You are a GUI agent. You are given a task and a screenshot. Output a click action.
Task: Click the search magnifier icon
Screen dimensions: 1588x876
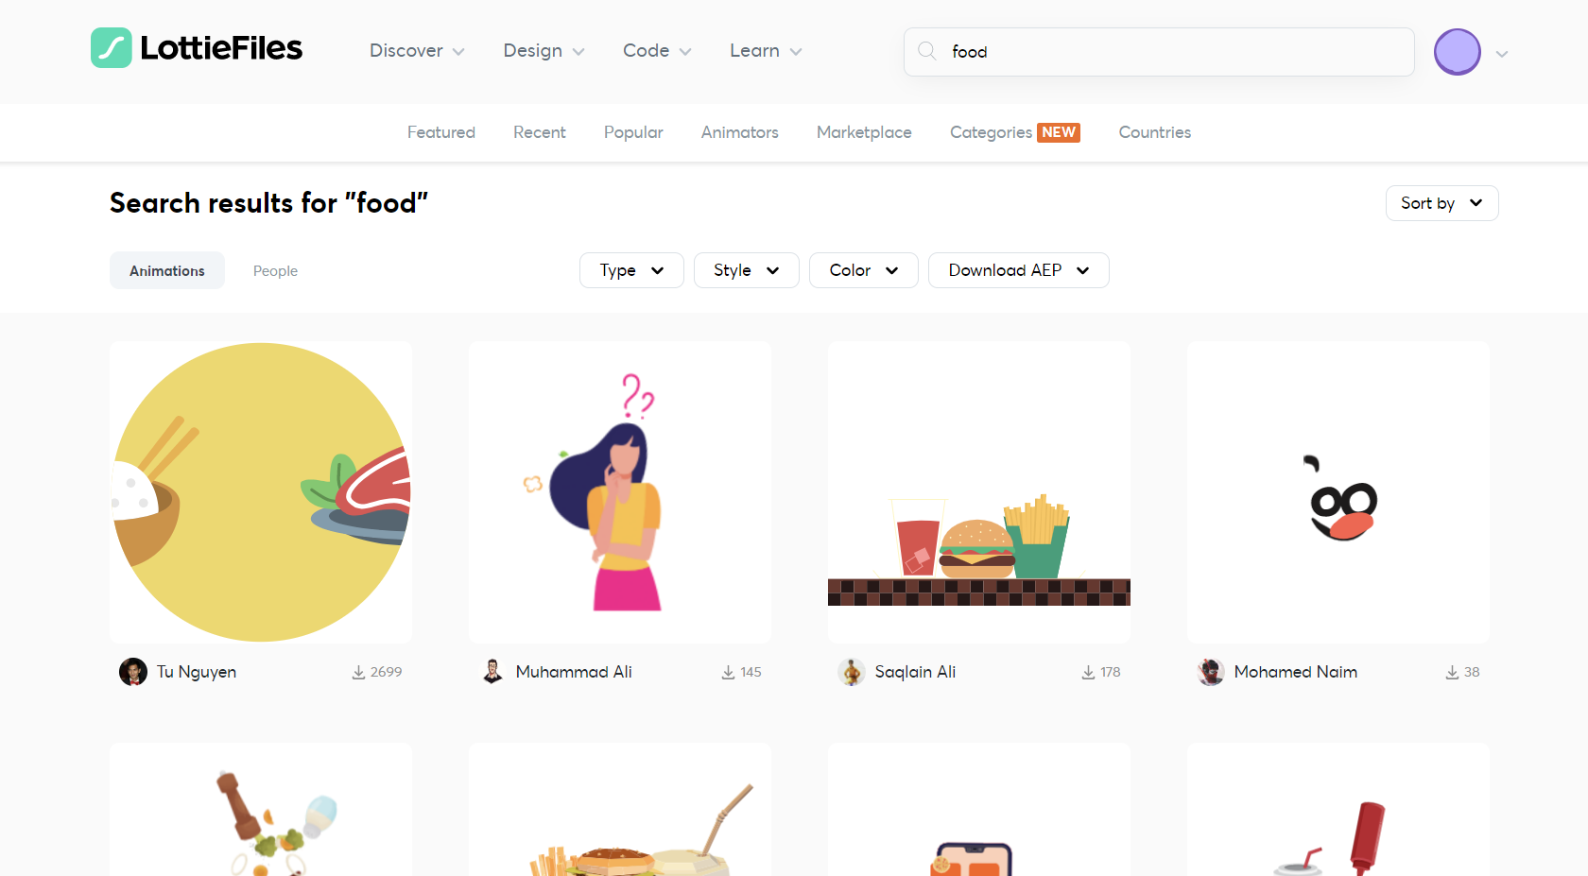click(x=927, y=51)
